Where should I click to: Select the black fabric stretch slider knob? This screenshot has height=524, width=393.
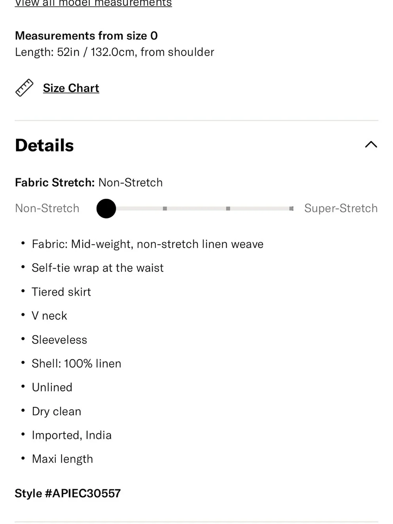pyautogui.click(x=106, y=208)
